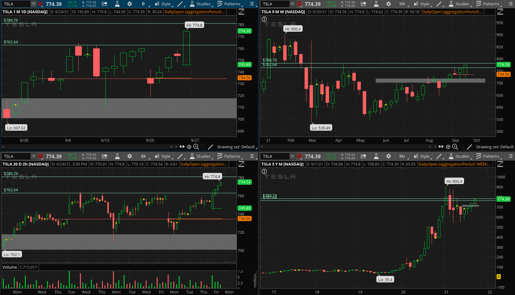Click Lo: 35.4 bubble on monthly chart
The width and height of the screenshot is (515, 295).
pyautogui.click(x=385, y=279)
